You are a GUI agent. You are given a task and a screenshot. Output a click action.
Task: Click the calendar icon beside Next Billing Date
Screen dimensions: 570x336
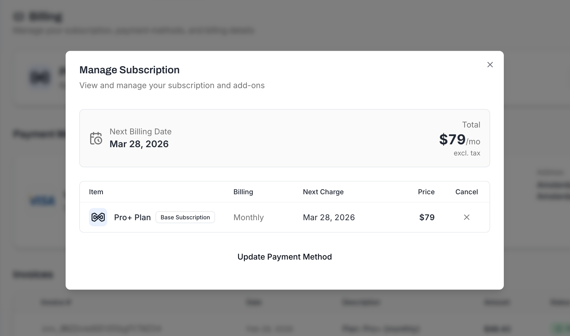pyautogui.click(x=96, y=138)
